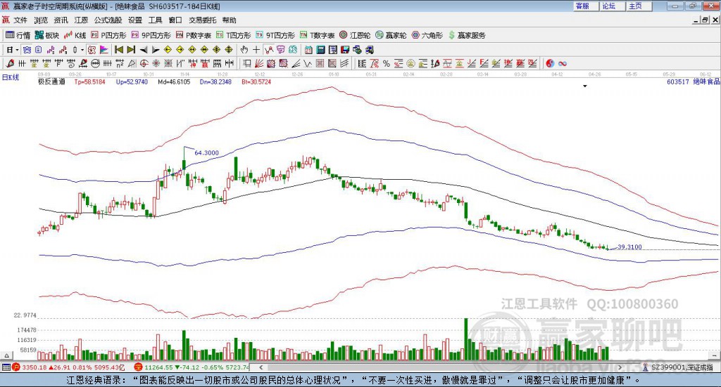This screenshot has width=721, height=387.
Task: Click the 论坛 forum button
Action: pos(613,6)
